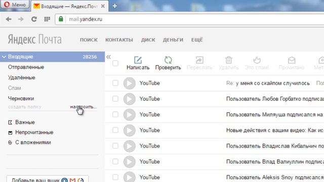Check the Миляуша message checkbox
This screenshot has width=324, height=182.
(x=115, y=114)
